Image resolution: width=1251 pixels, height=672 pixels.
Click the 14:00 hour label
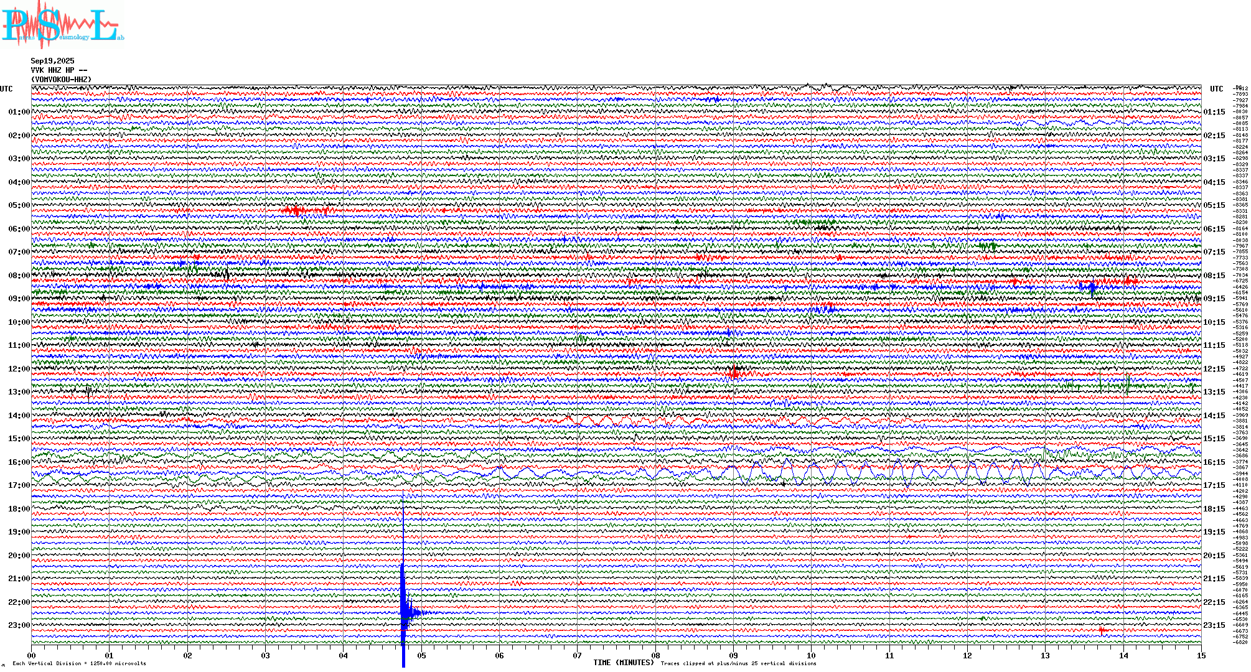click(x=19, y=416)
